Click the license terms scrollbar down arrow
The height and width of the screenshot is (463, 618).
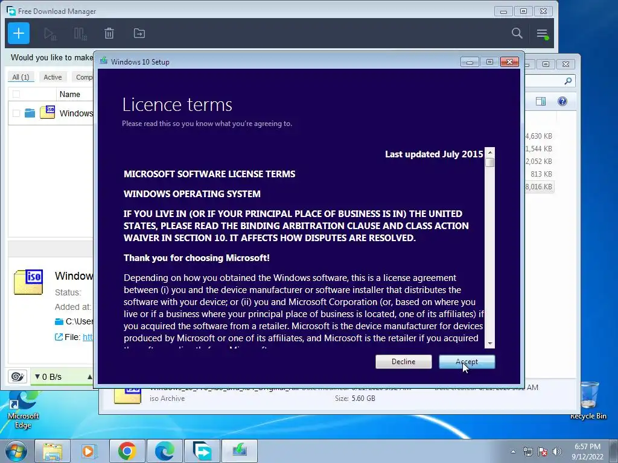[x=490, y=343]
